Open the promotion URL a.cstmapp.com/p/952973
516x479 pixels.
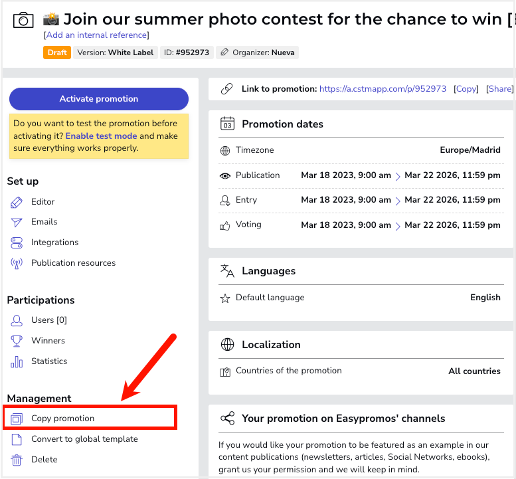click(383, 89)
